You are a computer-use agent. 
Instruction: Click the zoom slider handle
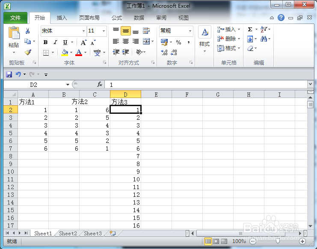278,241
